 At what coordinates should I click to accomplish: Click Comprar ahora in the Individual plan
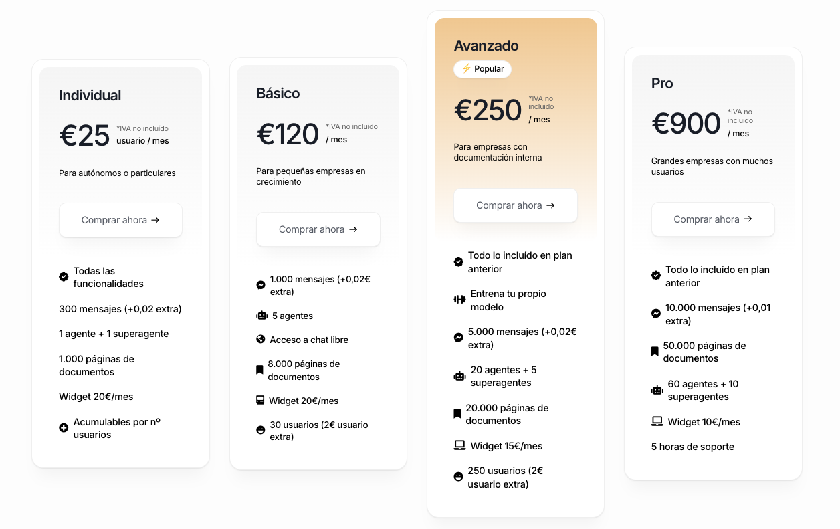(120, 220)
